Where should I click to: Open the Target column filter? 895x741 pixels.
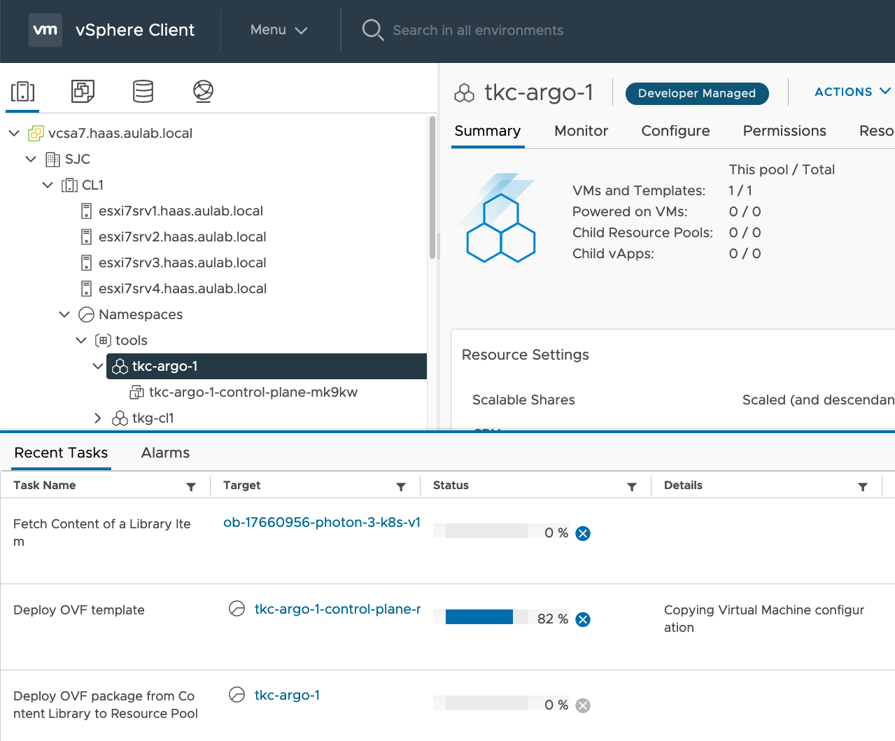click(x=400, y=486)
